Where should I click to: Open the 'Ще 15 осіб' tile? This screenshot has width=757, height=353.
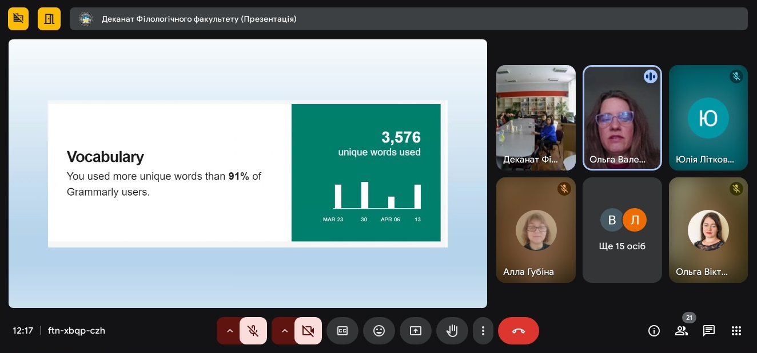622,230
